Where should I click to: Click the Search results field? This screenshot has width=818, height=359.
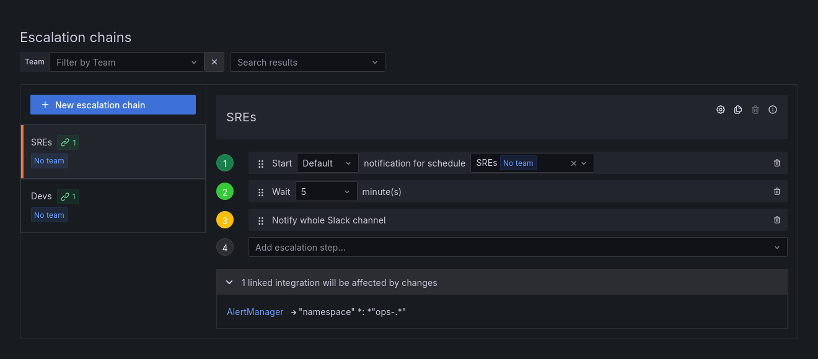pos(304,62)
